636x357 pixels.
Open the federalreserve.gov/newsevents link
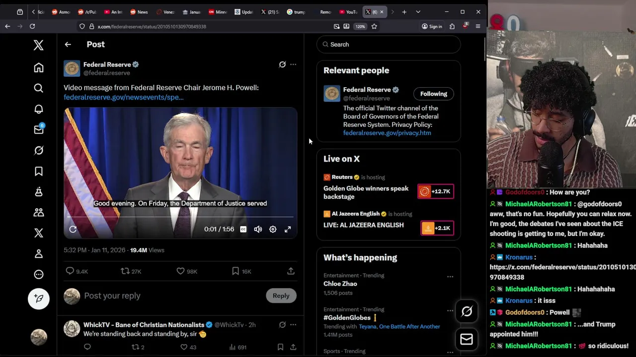pos(124,97)
